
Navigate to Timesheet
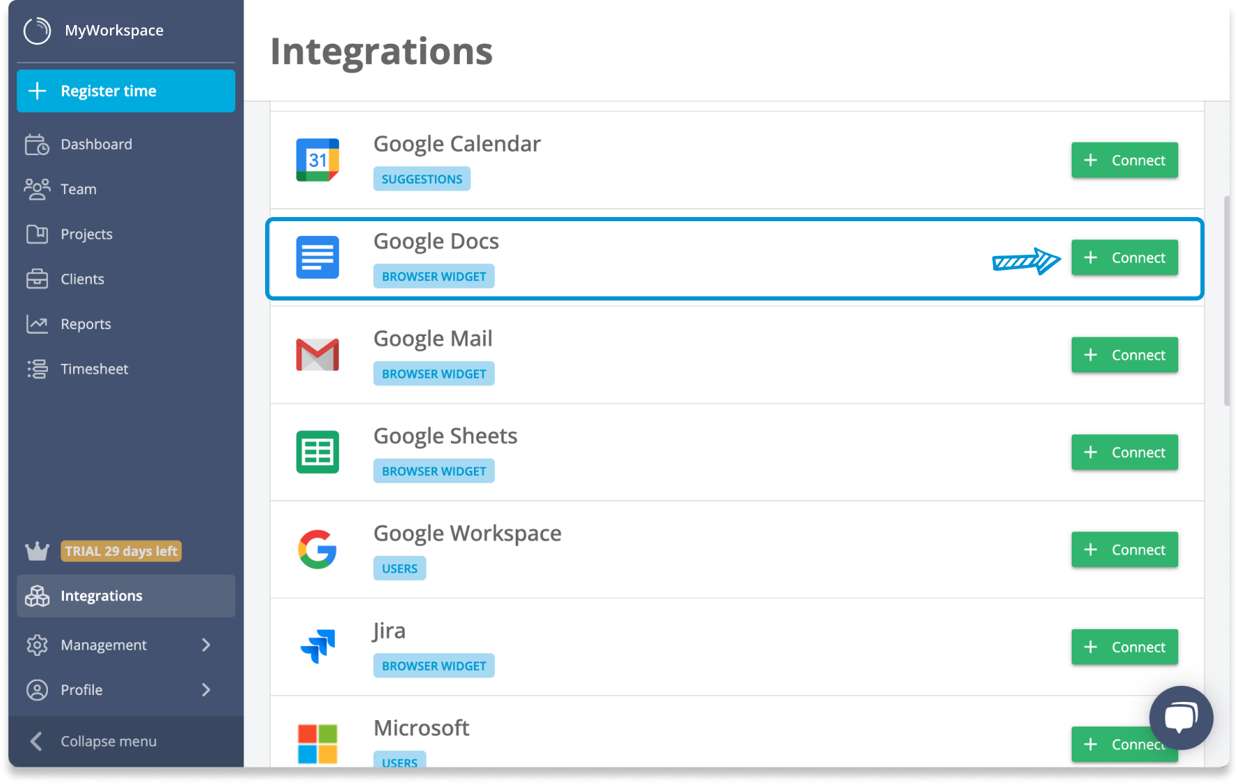click(x=125, y=369)
